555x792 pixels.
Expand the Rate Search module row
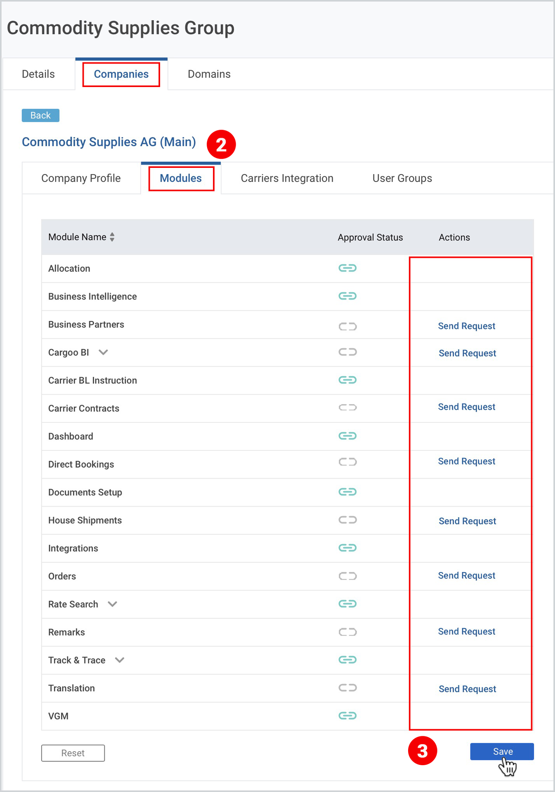[x=112, y=604]
